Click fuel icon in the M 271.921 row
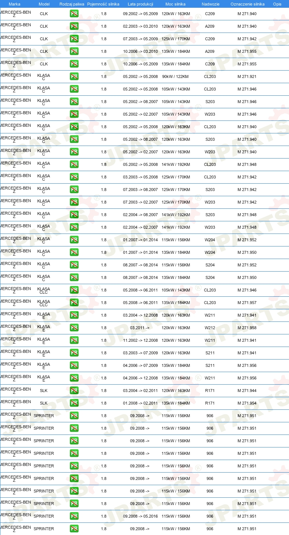The image size is (289, 535). pos(74,76)
